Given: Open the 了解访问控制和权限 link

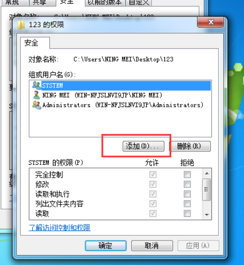Looking at the screenshot, I should coord(59,228).
